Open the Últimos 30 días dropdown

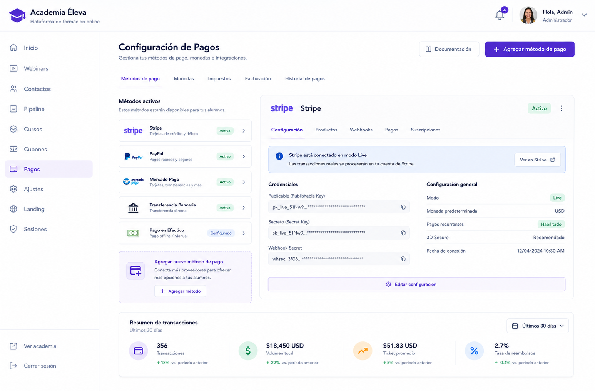(x=538, y=326)
